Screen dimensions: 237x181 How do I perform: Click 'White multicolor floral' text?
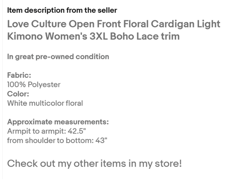click(45, 103)
